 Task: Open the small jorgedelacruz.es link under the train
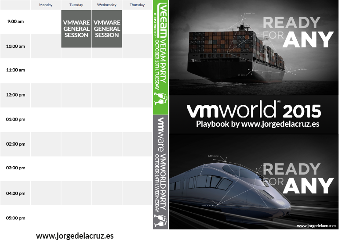pos(317,226)
